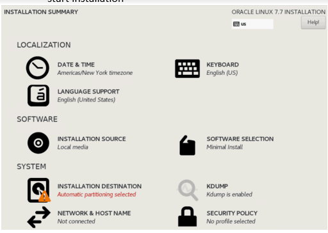Screen dimensions: 328x233
Task: Click 'ORACLE LINUX 7.7 INSTALLATION' title text
Action: [x=279, y=12]
